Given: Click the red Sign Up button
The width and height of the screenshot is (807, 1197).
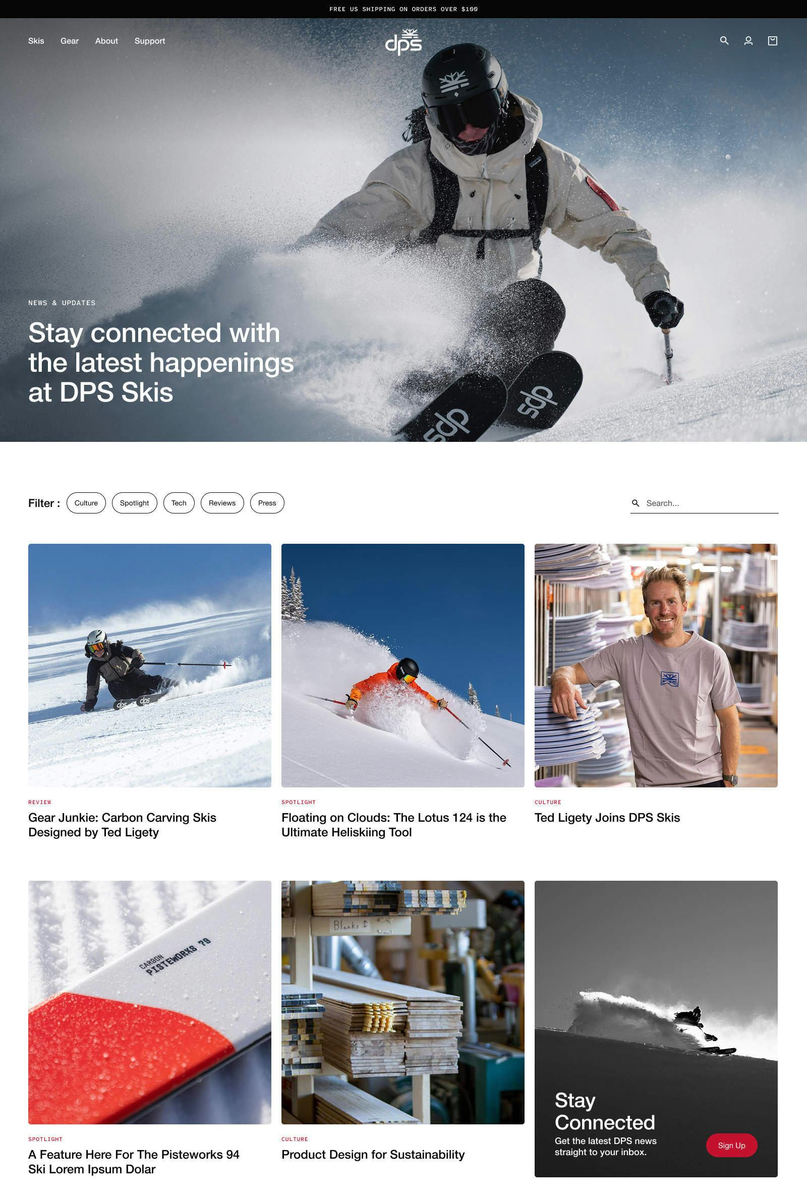Looking at the screenshot, I should 731,1145.
